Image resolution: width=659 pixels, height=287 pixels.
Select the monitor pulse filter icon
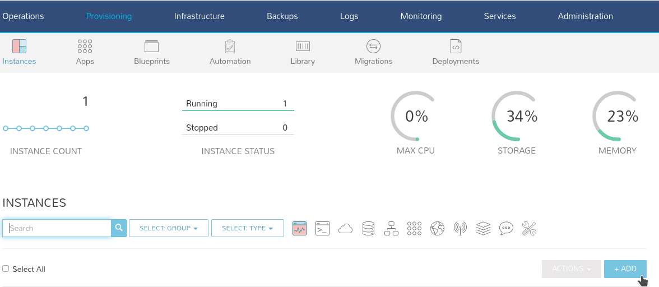300,228
